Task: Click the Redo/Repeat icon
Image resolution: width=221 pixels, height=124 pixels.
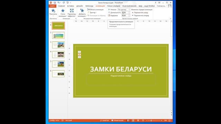Action: (x=64, y=3)
